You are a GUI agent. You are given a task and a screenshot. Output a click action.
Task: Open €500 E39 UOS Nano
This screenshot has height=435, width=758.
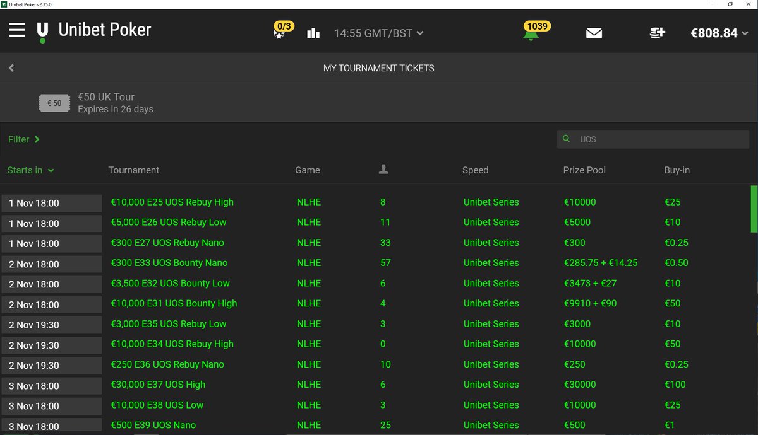pos(153,426)
